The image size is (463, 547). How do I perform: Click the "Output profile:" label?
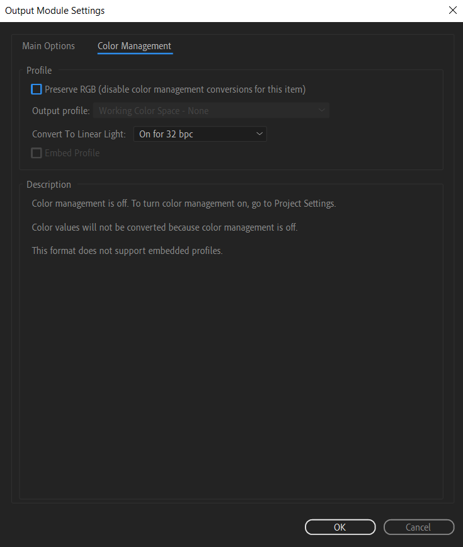[x=61, y=111]
